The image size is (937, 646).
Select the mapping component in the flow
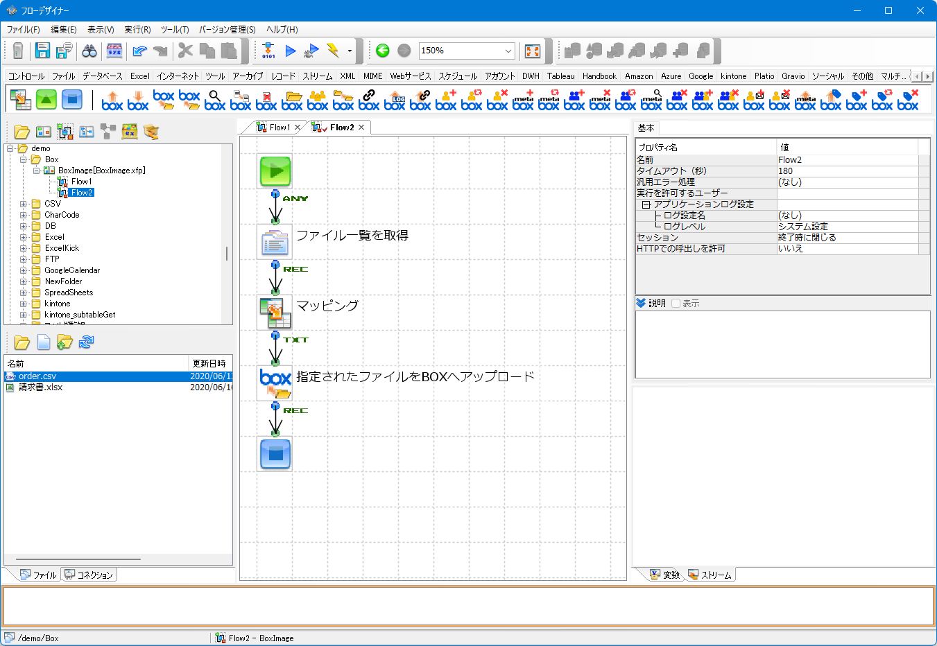click(275, 313)
